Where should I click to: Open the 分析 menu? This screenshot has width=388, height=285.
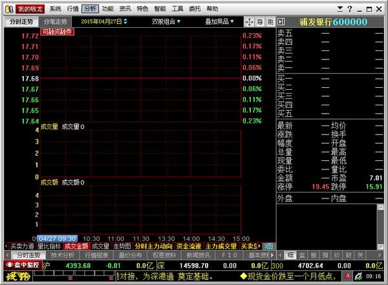(90, 9)
